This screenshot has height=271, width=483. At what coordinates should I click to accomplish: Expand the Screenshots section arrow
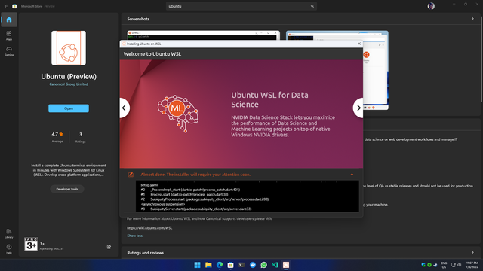coord(472,19)
